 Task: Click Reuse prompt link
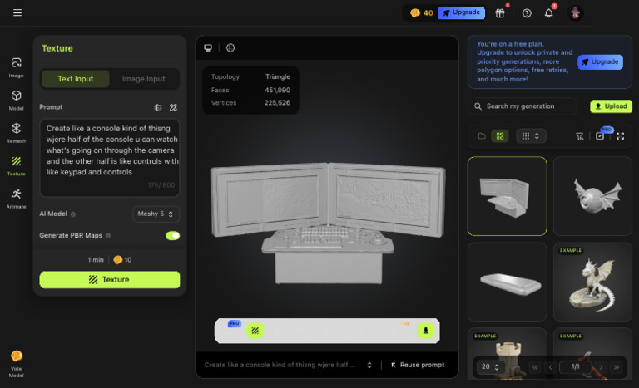[418, 365]
